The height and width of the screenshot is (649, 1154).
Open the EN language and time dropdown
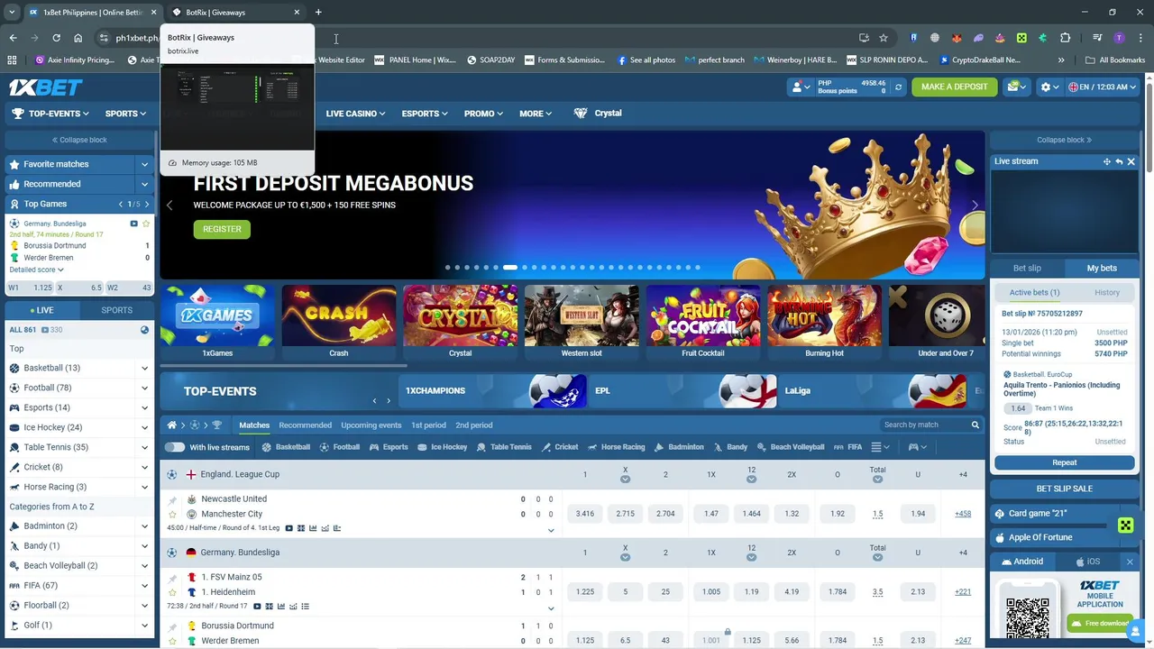(1102, 87)
